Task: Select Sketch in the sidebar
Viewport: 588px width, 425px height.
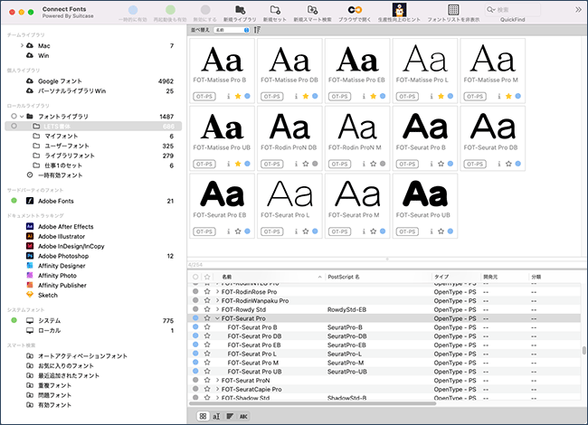Action: (x=48, y=295)
